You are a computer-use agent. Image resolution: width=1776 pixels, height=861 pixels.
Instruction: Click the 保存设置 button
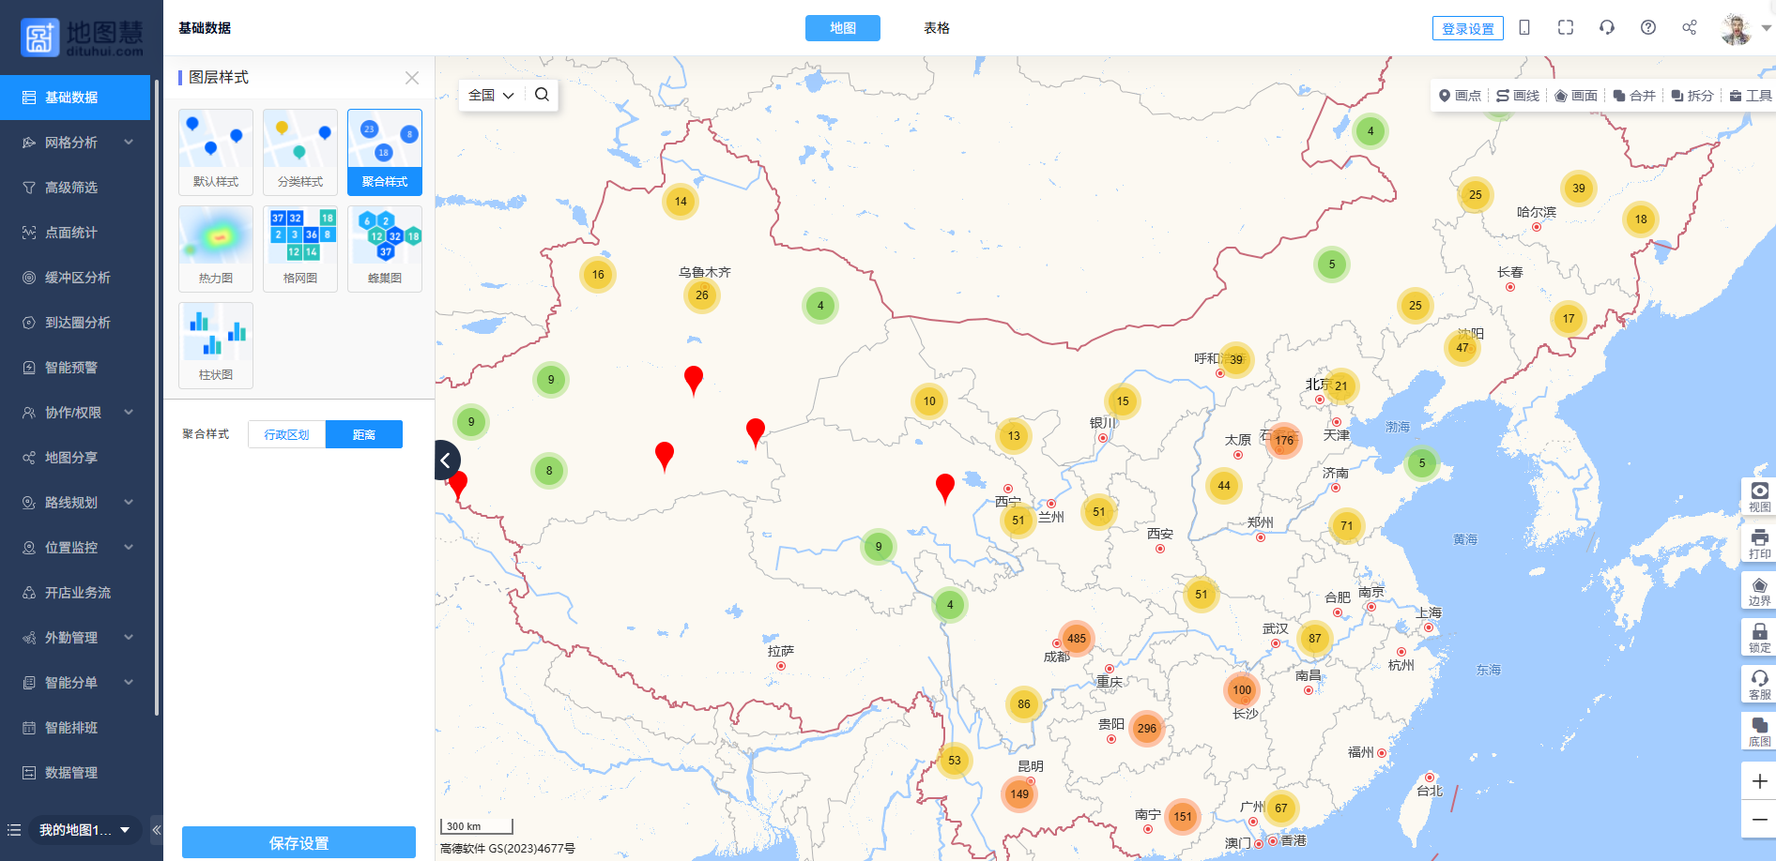point(299,842)
